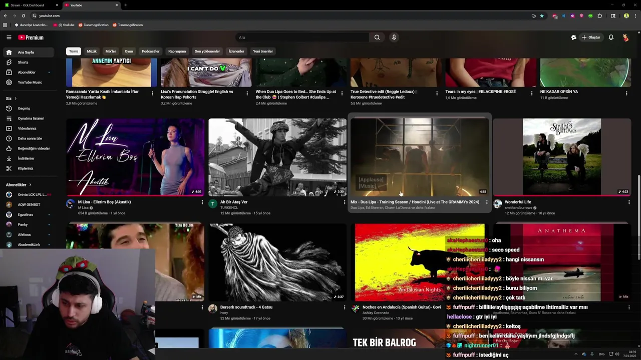
Task: Open Egzolinas subscription channel
Action: pyautogui.click(x=29, y=214)
